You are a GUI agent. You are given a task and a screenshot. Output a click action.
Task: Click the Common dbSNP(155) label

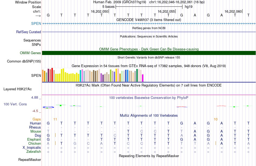[24, 61]
